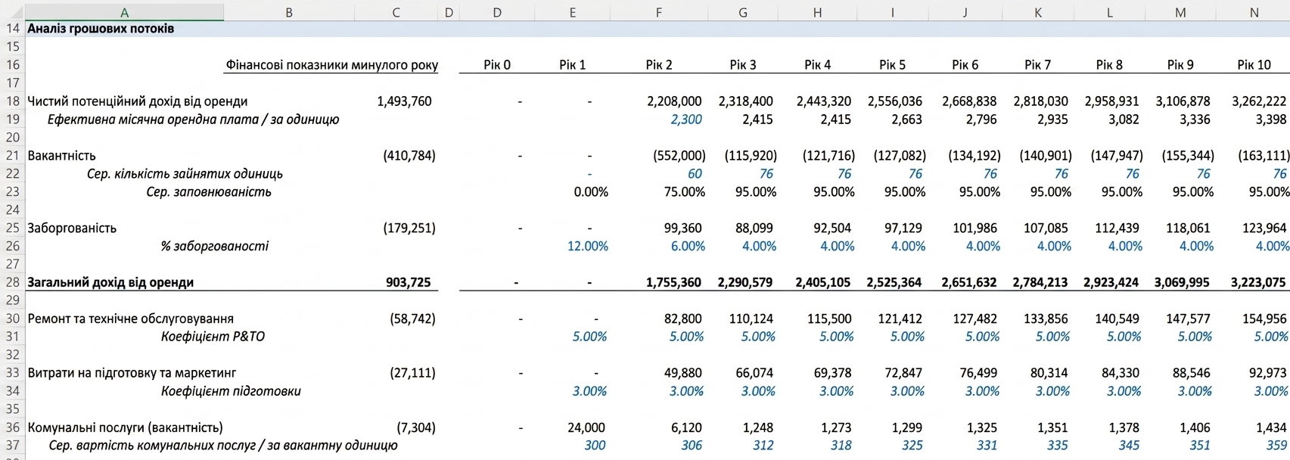Click the 'Коефіцієнт Р&ТО' label cell
Viewport: 1290px width, 460px height.
pos(213,337)
